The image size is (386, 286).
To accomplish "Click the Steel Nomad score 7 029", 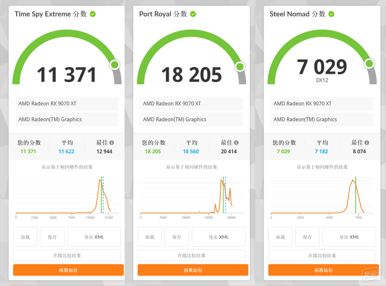I will pos(322,67).
